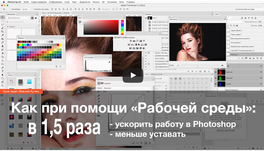This screenshot has height=151, width=264.
Task: Select the Clone Stamp tool
Action: [x=2, y=46]
